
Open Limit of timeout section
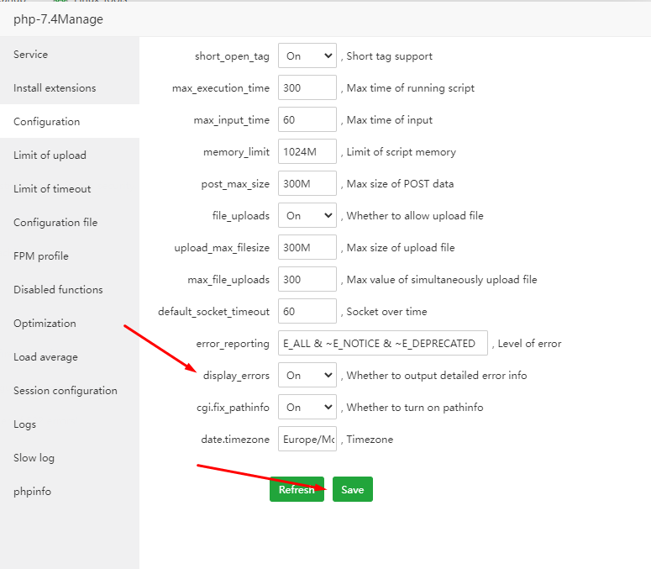coord(52,189)
